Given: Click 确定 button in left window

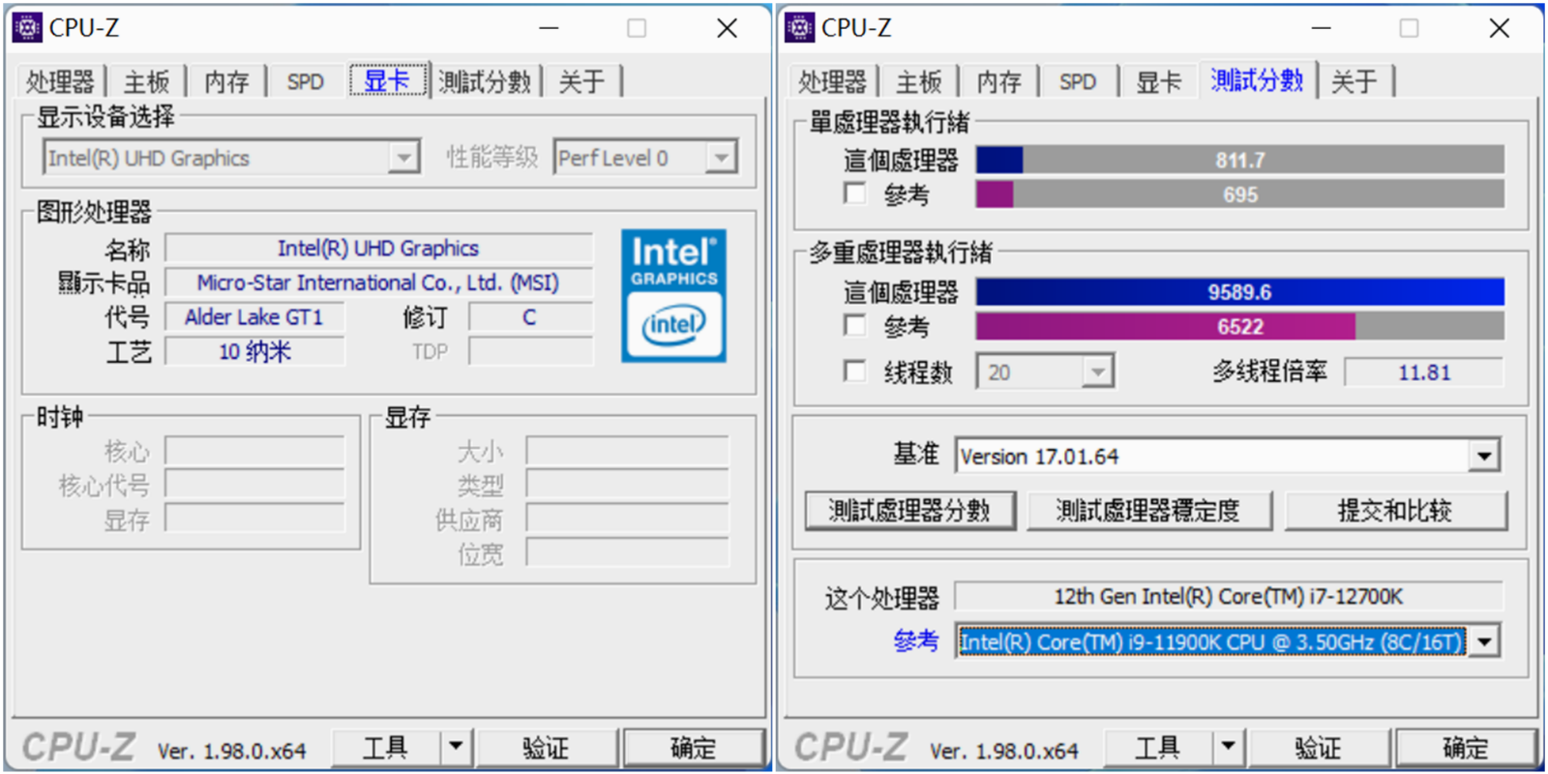Looking at the screenshot, I should click(x=694, y=748).
